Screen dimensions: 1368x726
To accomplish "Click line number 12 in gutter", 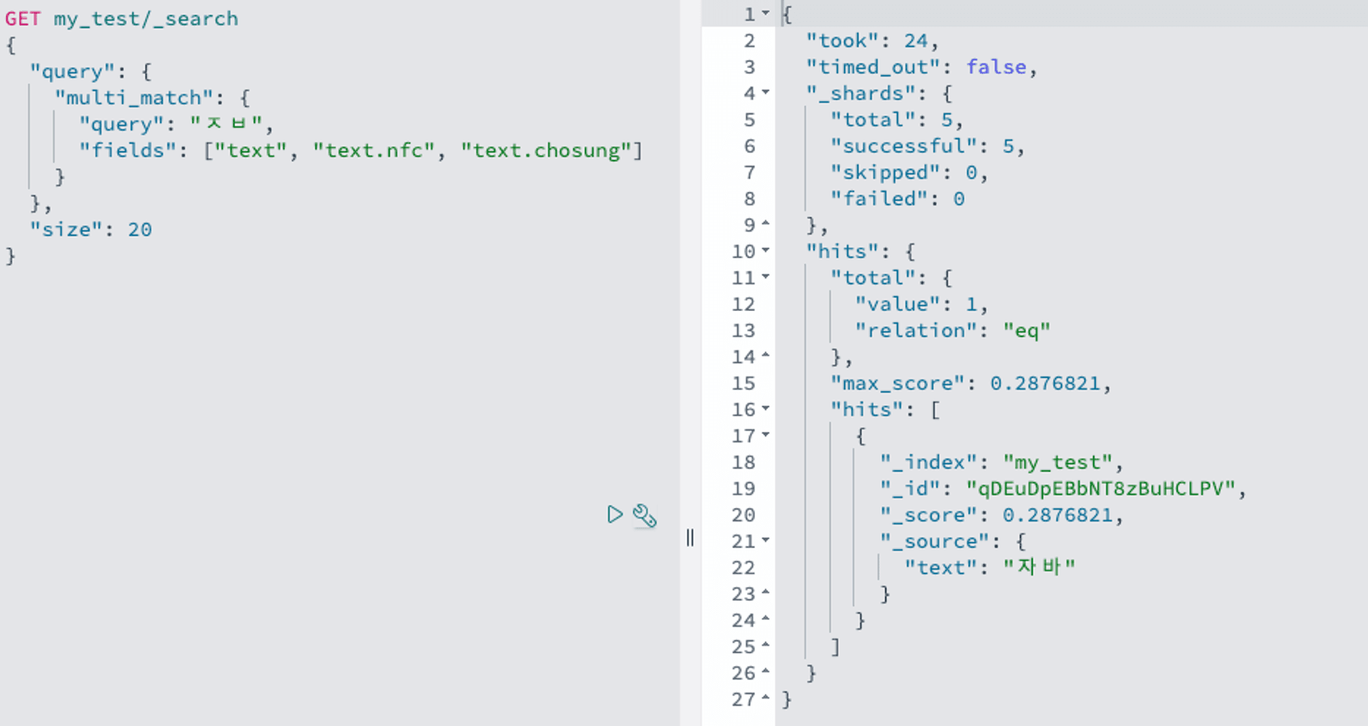I will [743, 304].
